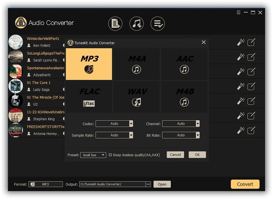Viewport: 273px width, 199px height.
Task: Click the Output path field
Action: pos(112,184)
